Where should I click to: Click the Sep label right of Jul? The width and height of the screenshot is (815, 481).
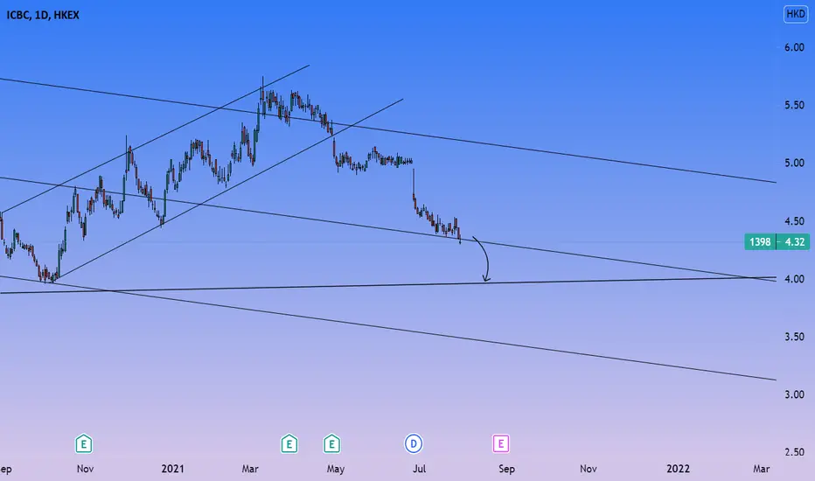[x=506, y=469]
